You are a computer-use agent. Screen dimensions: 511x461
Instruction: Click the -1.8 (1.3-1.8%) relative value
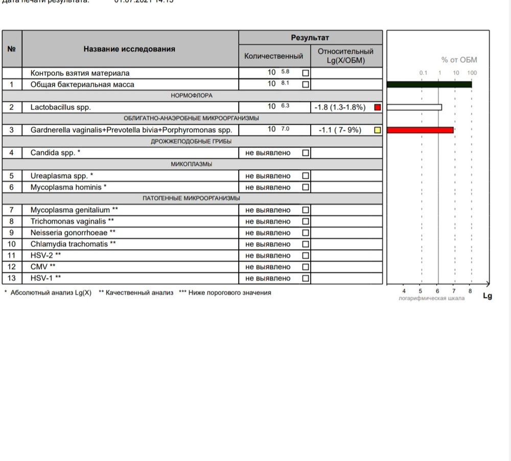pos(340,107)
